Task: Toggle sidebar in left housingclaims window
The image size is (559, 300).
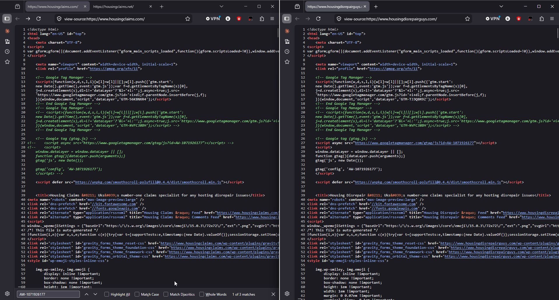Action: 7,19
